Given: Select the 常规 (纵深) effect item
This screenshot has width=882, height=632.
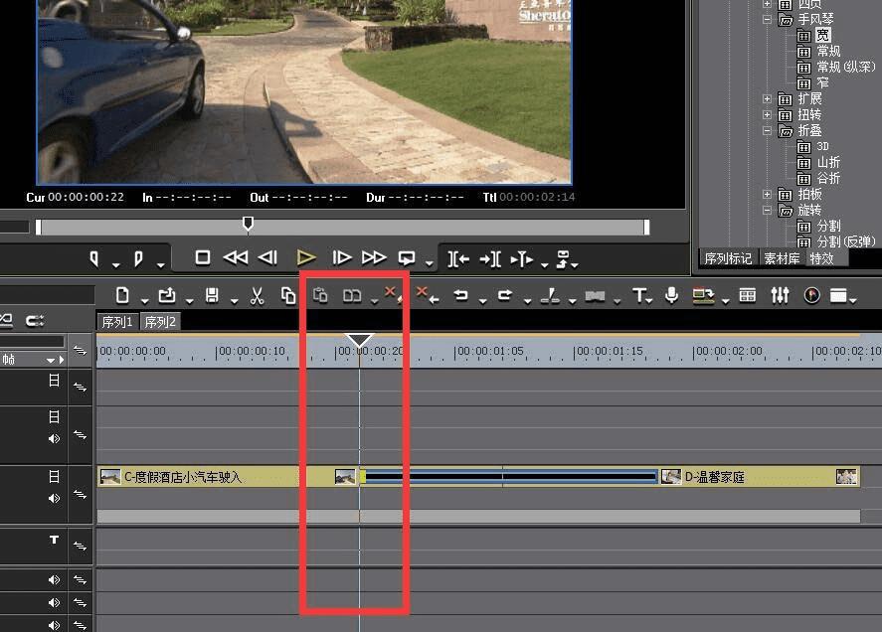Looking at the screenshot, I should 846,67.
